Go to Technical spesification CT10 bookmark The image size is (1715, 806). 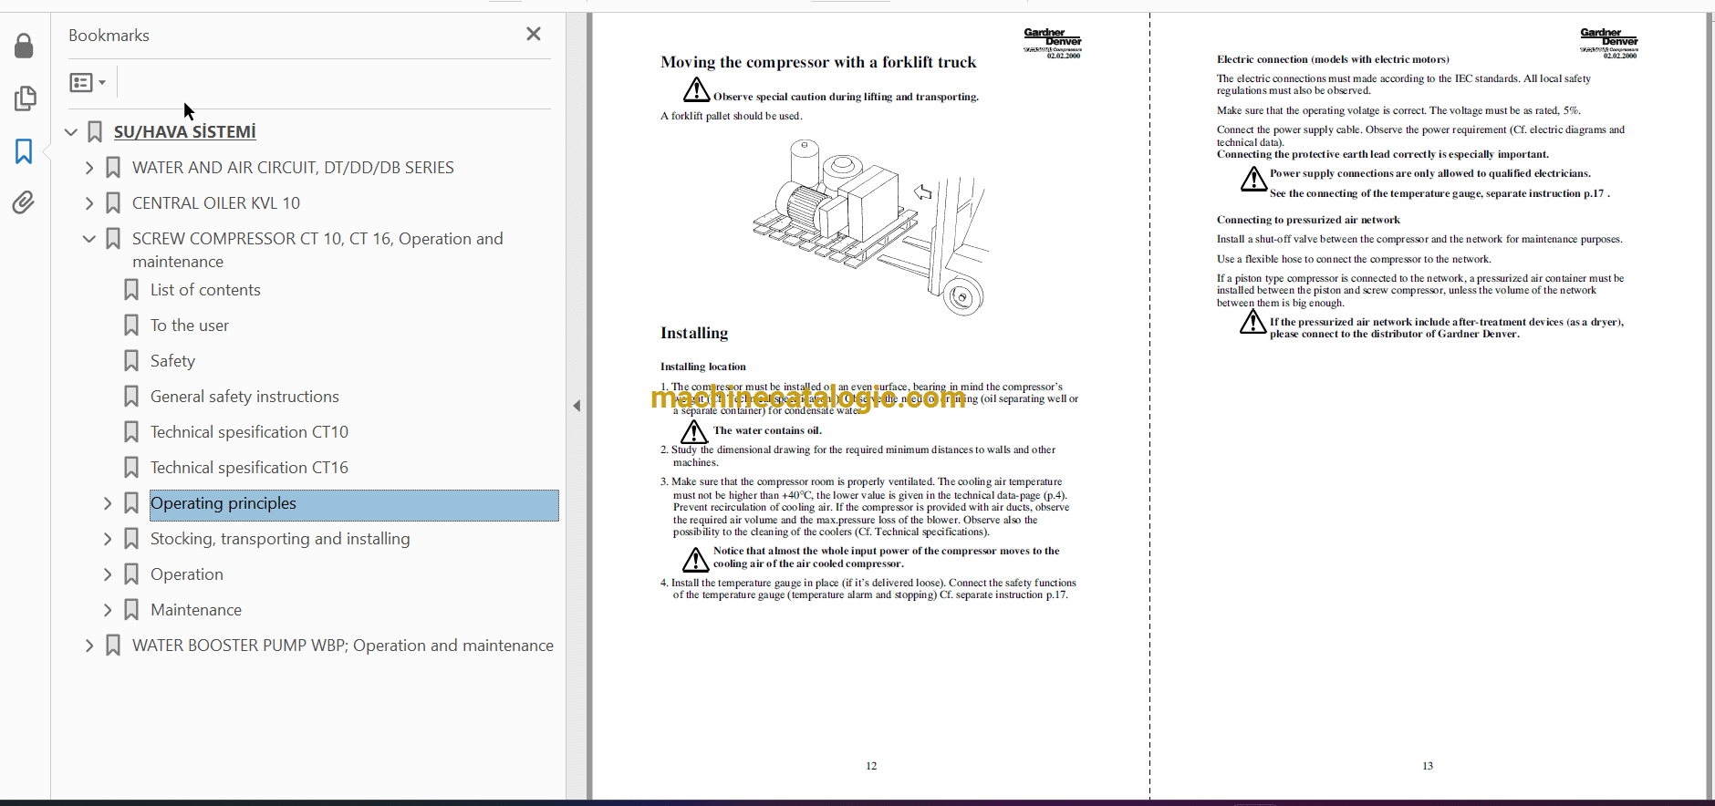click(249, 432)
